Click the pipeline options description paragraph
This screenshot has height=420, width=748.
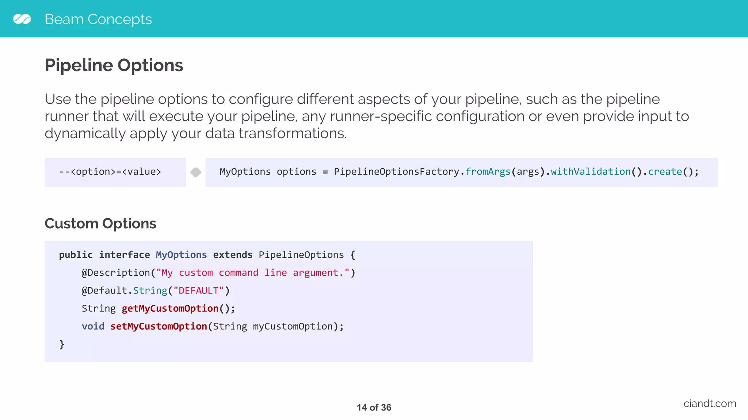click(367, 116)
